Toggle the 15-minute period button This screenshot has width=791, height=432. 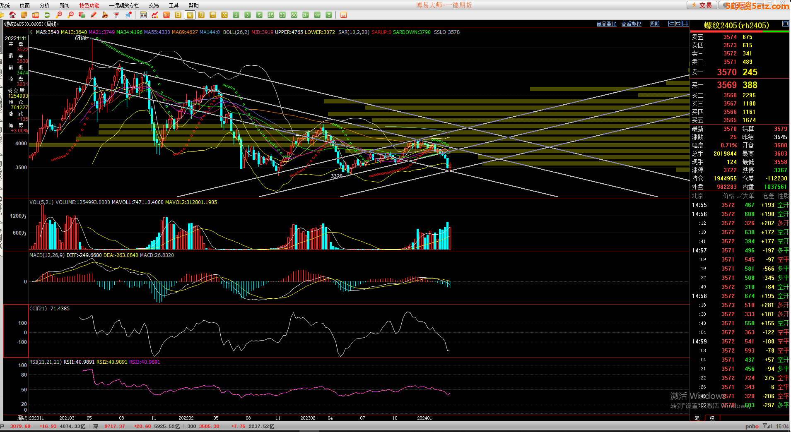[x=271, y=15]
